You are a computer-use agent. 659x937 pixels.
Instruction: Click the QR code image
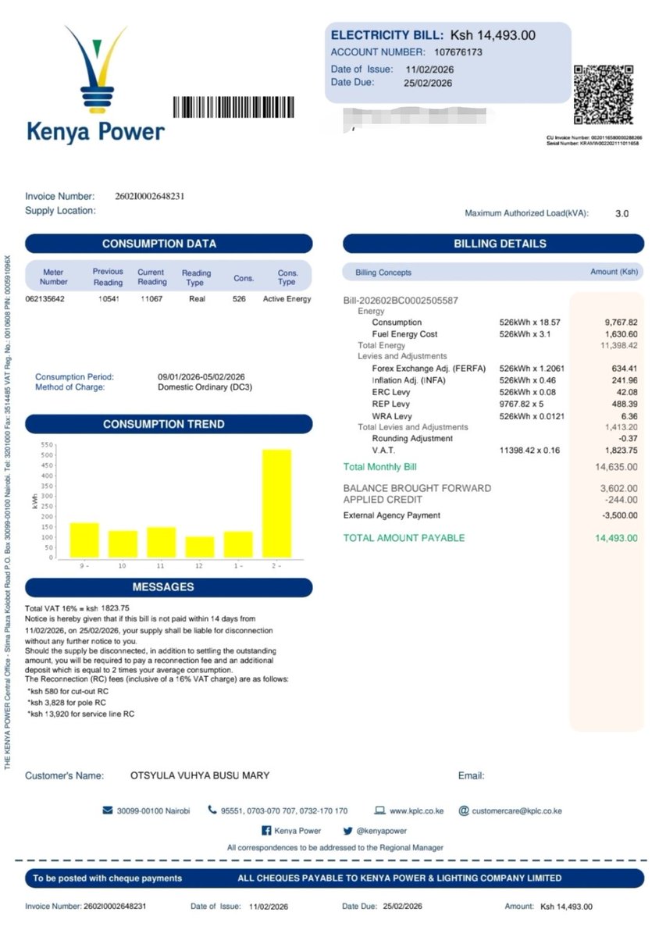pyautogui.click(x=603, y=94)
